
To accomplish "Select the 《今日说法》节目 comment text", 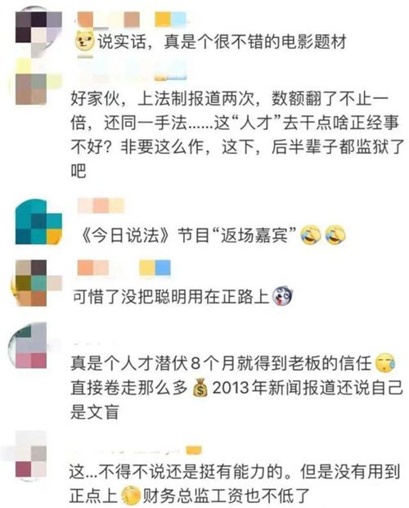I will (188, 235).
